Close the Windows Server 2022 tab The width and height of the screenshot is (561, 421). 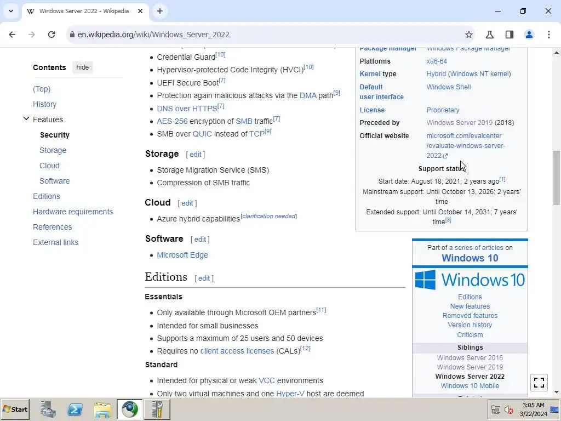[x=140, y=11]
